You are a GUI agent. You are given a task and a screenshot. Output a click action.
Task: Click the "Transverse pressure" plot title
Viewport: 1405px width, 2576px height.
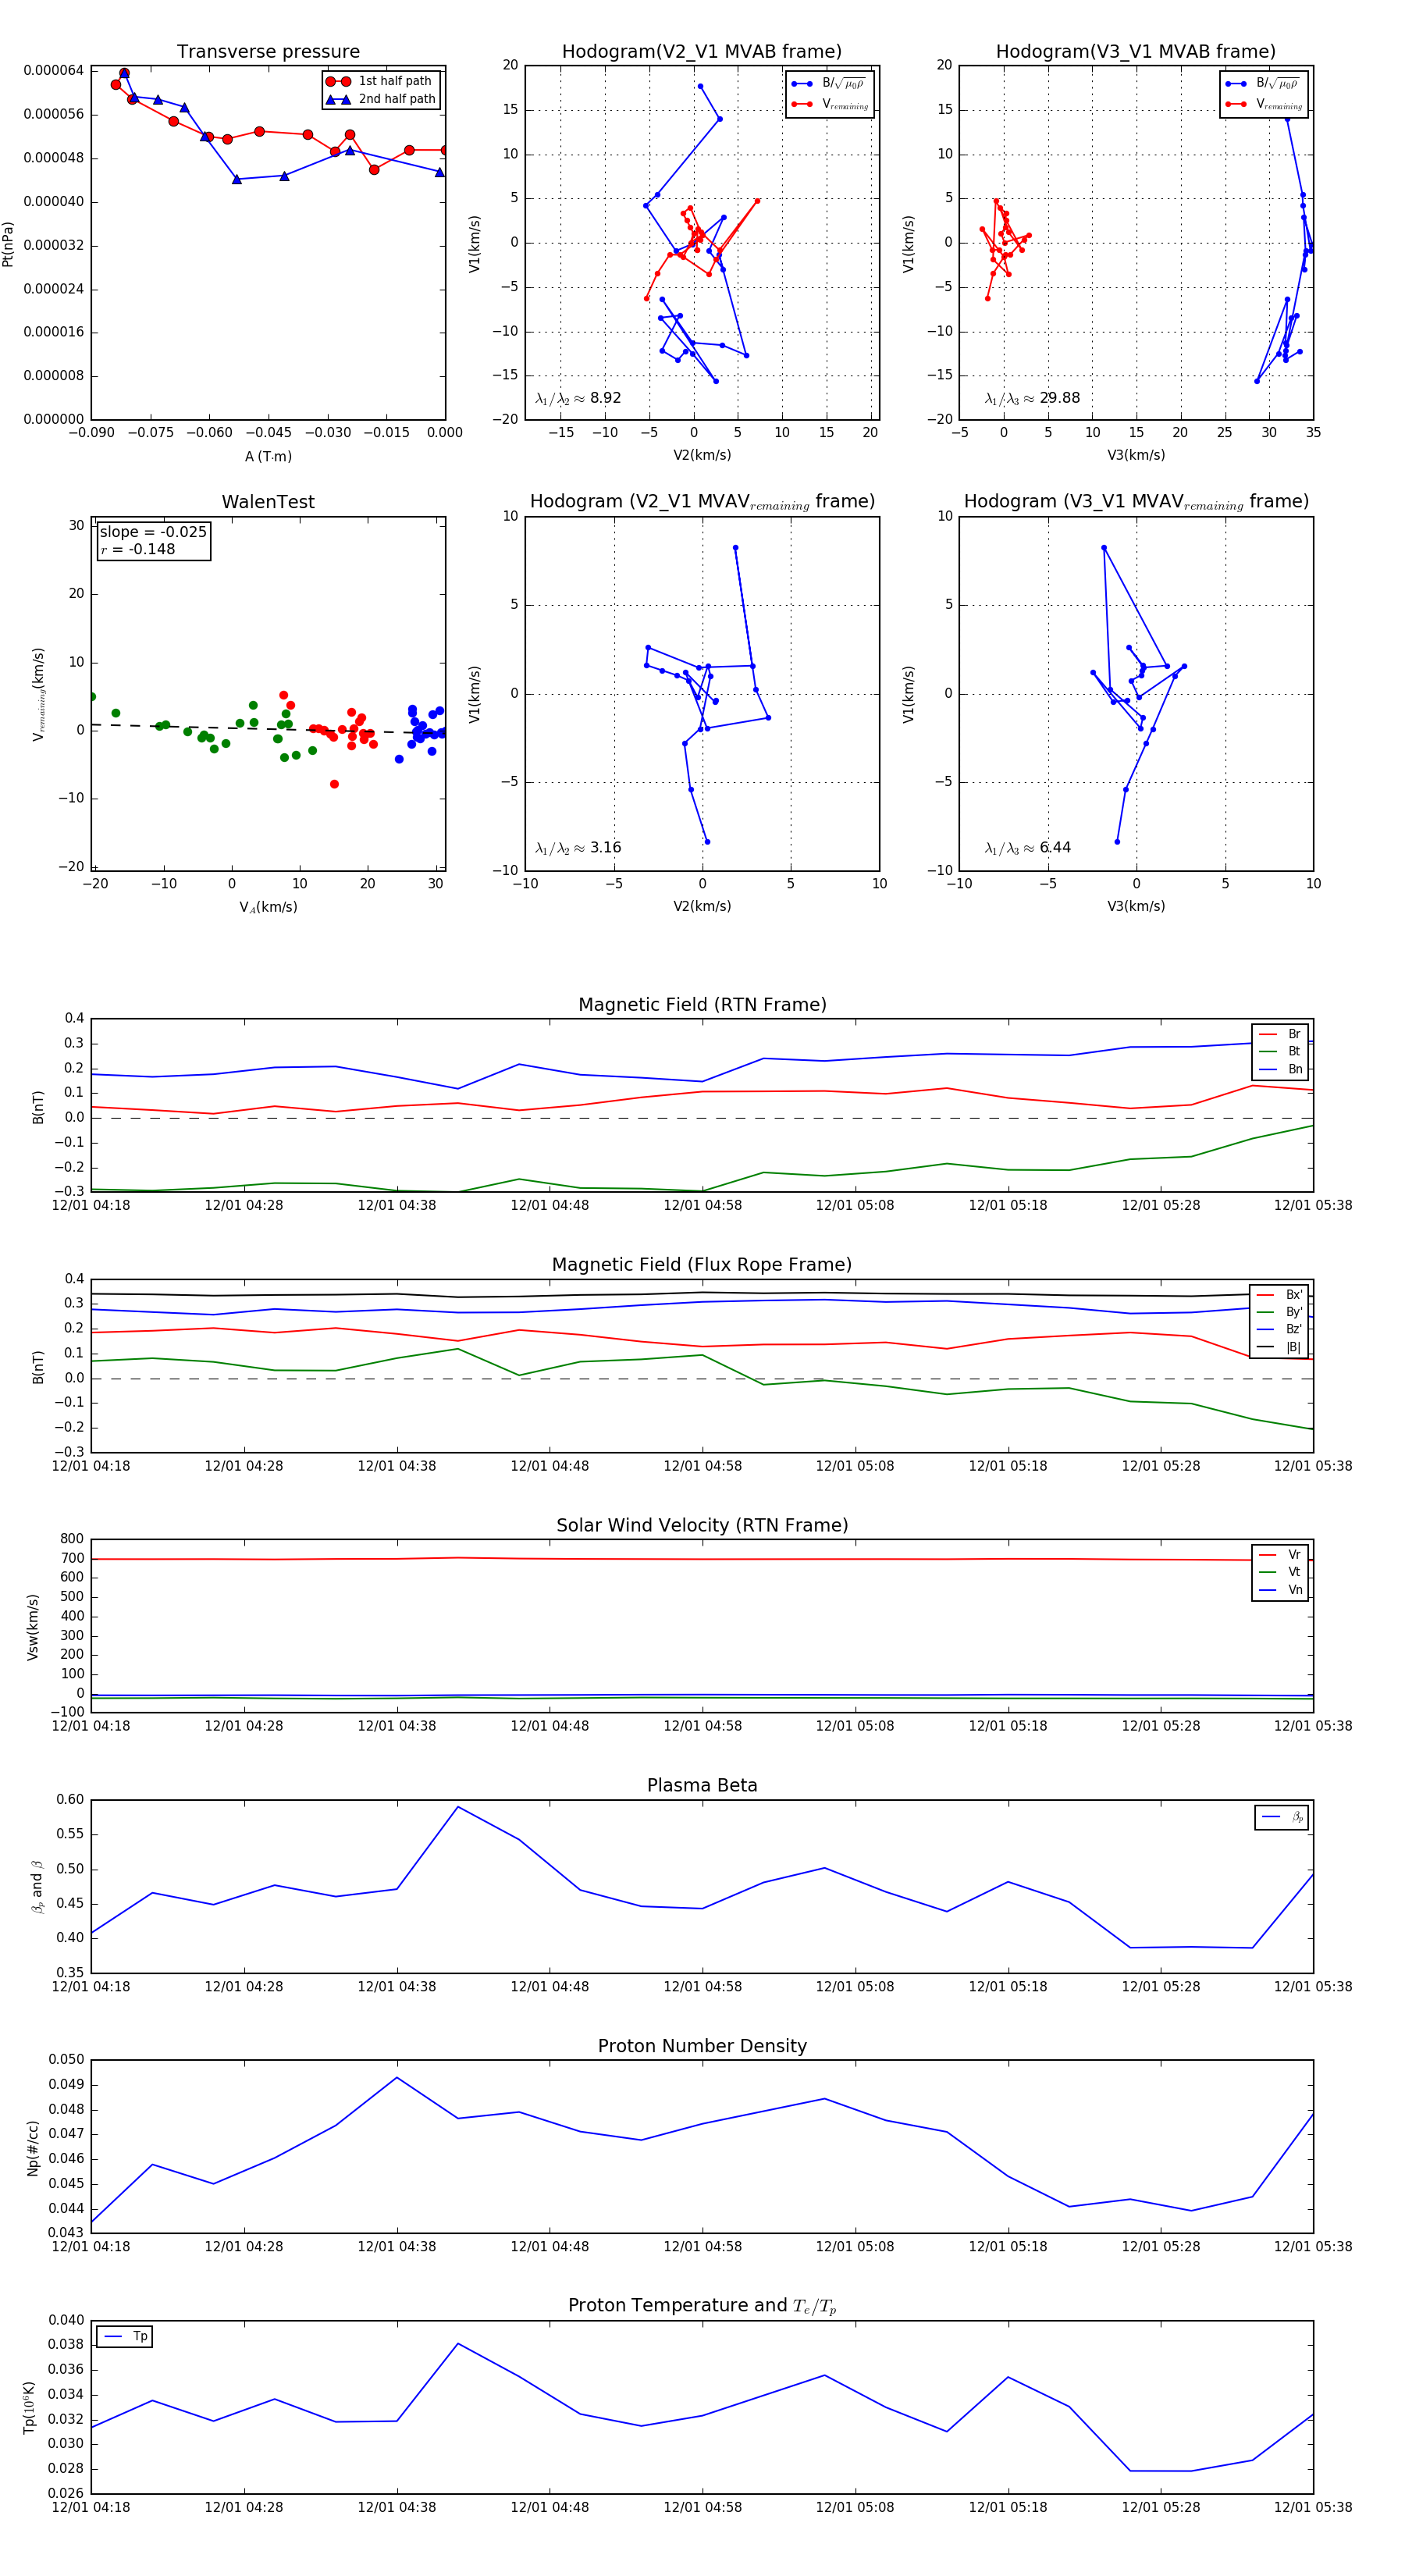point(268,52)
